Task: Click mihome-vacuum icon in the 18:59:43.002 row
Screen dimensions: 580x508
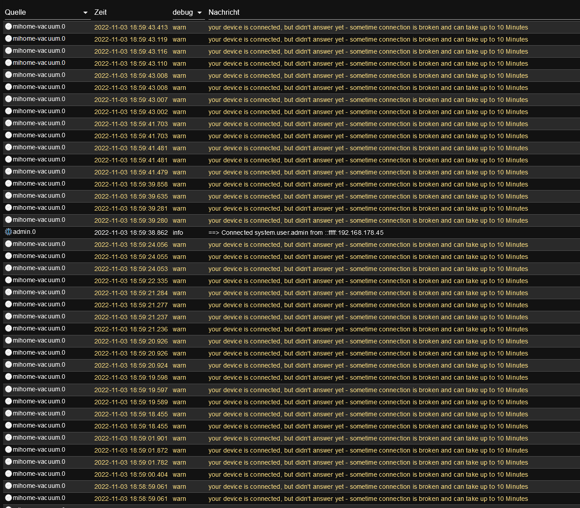Action: pos(9,111)
